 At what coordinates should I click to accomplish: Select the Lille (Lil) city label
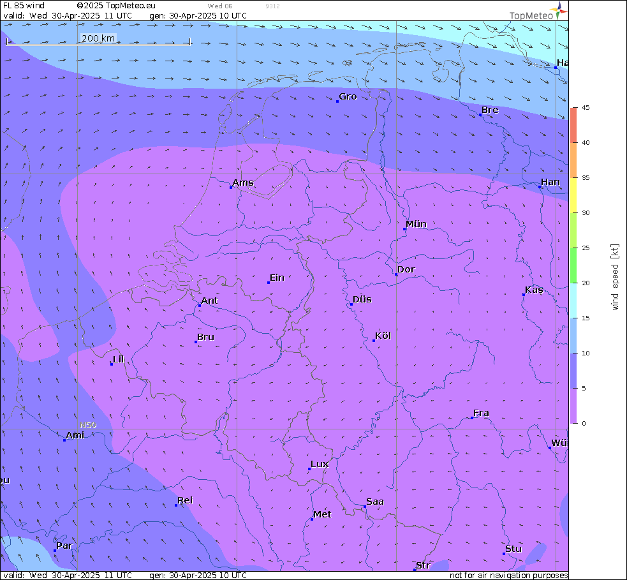[119, 359]
